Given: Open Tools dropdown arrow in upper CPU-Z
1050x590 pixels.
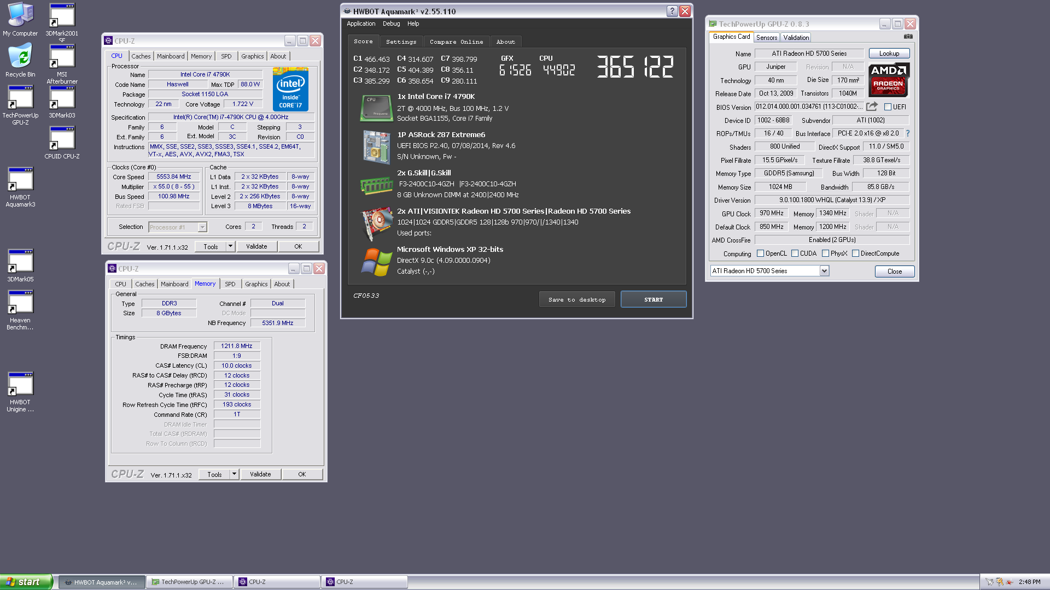Looking at the screenshot, I should tap(230, 246).
